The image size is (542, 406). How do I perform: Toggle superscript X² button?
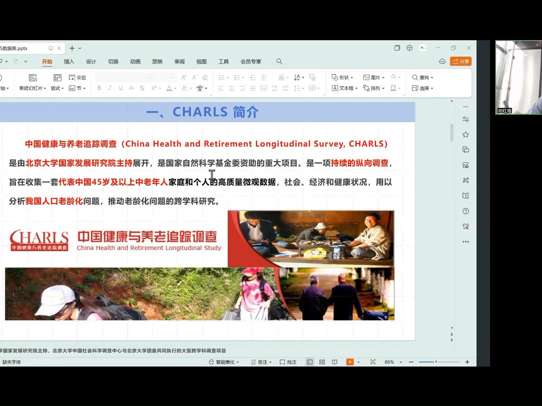(x=154, y=88)
